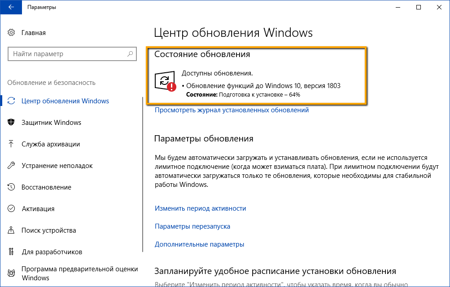This screenshot has height=287, width=450.
Task: Open Просмотреть журнал установленных обновлений
Action: (x=231, y=110)
